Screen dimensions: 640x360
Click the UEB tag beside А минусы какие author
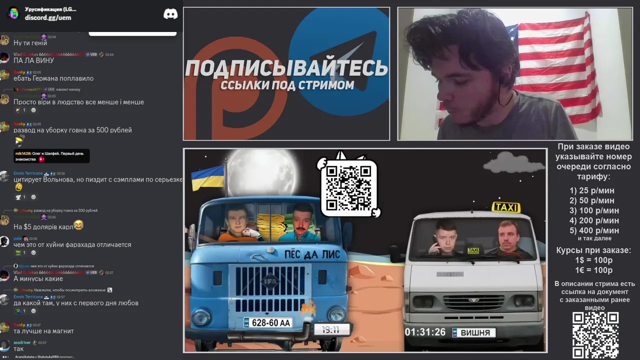pyautogui.click(x=91, y=272)
